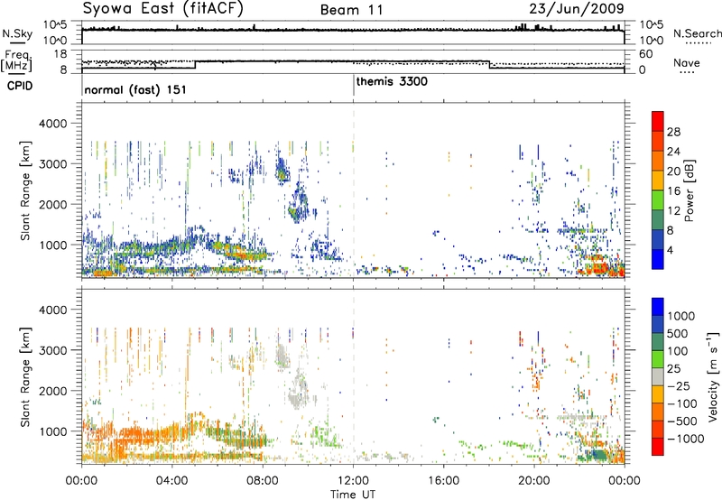The image size is (722, 500).
Task: Click the '12:00' time tick label
Action: click(353, 481)
